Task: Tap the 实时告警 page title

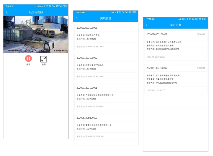Action: (x=175, y=25)
